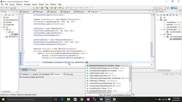
Task: Expand the ims project node
Action: (2, 18)
